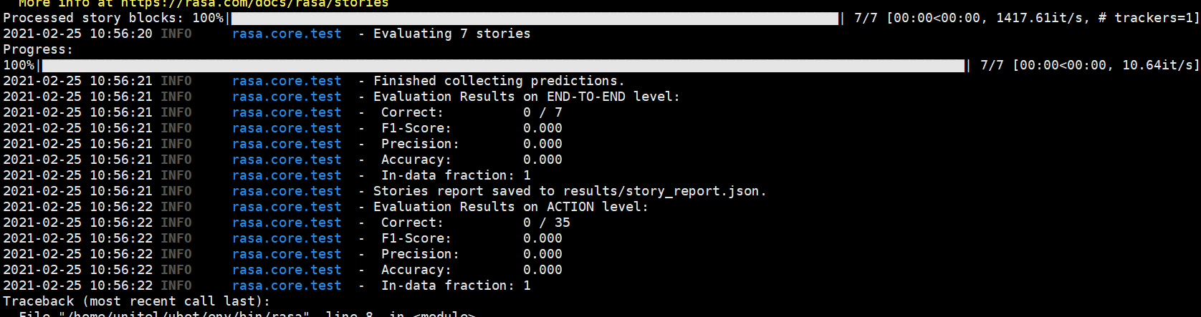This screenshot has height=317, width=1201.
Task: Click the 'Traceback (most recent call last)' line
Action: pos(136,301)
